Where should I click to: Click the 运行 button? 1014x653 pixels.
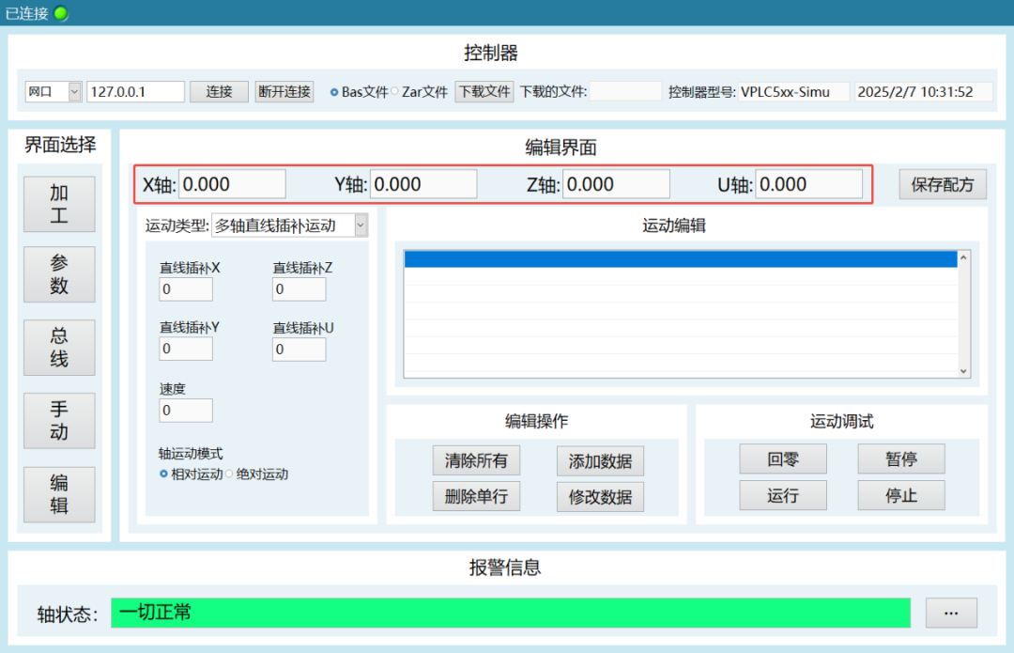pyautogui.click(x=783, y=495)
